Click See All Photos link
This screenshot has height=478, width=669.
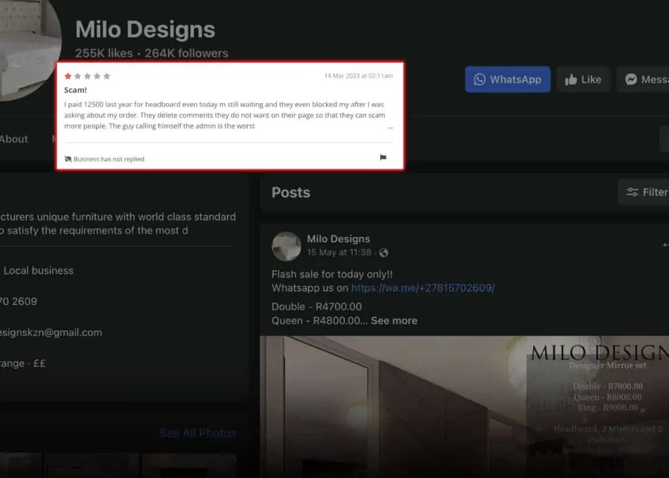point(197,433)
